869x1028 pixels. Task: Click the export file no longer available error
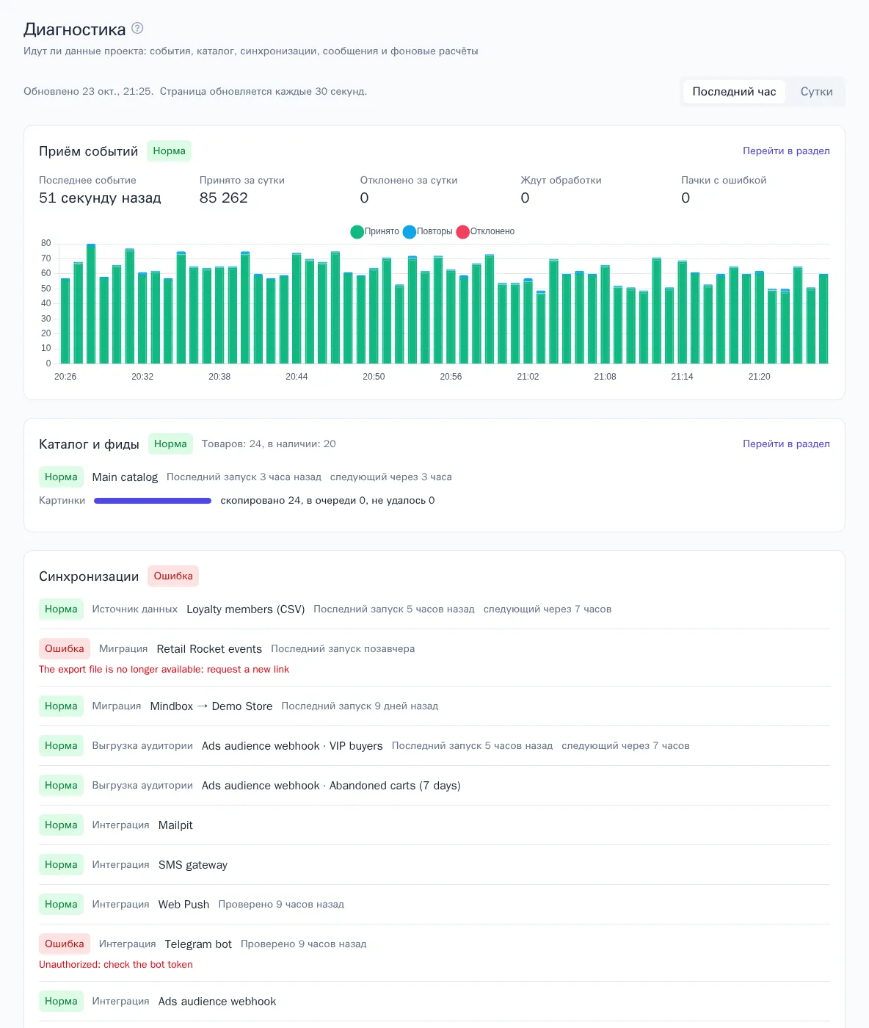(164, 670)
